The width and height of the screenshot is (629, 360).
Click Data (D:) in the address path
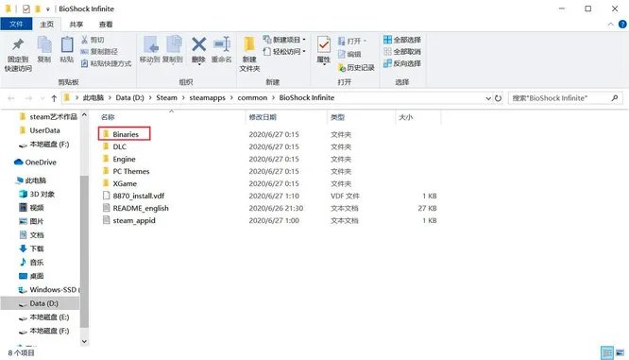pos(129,97)
